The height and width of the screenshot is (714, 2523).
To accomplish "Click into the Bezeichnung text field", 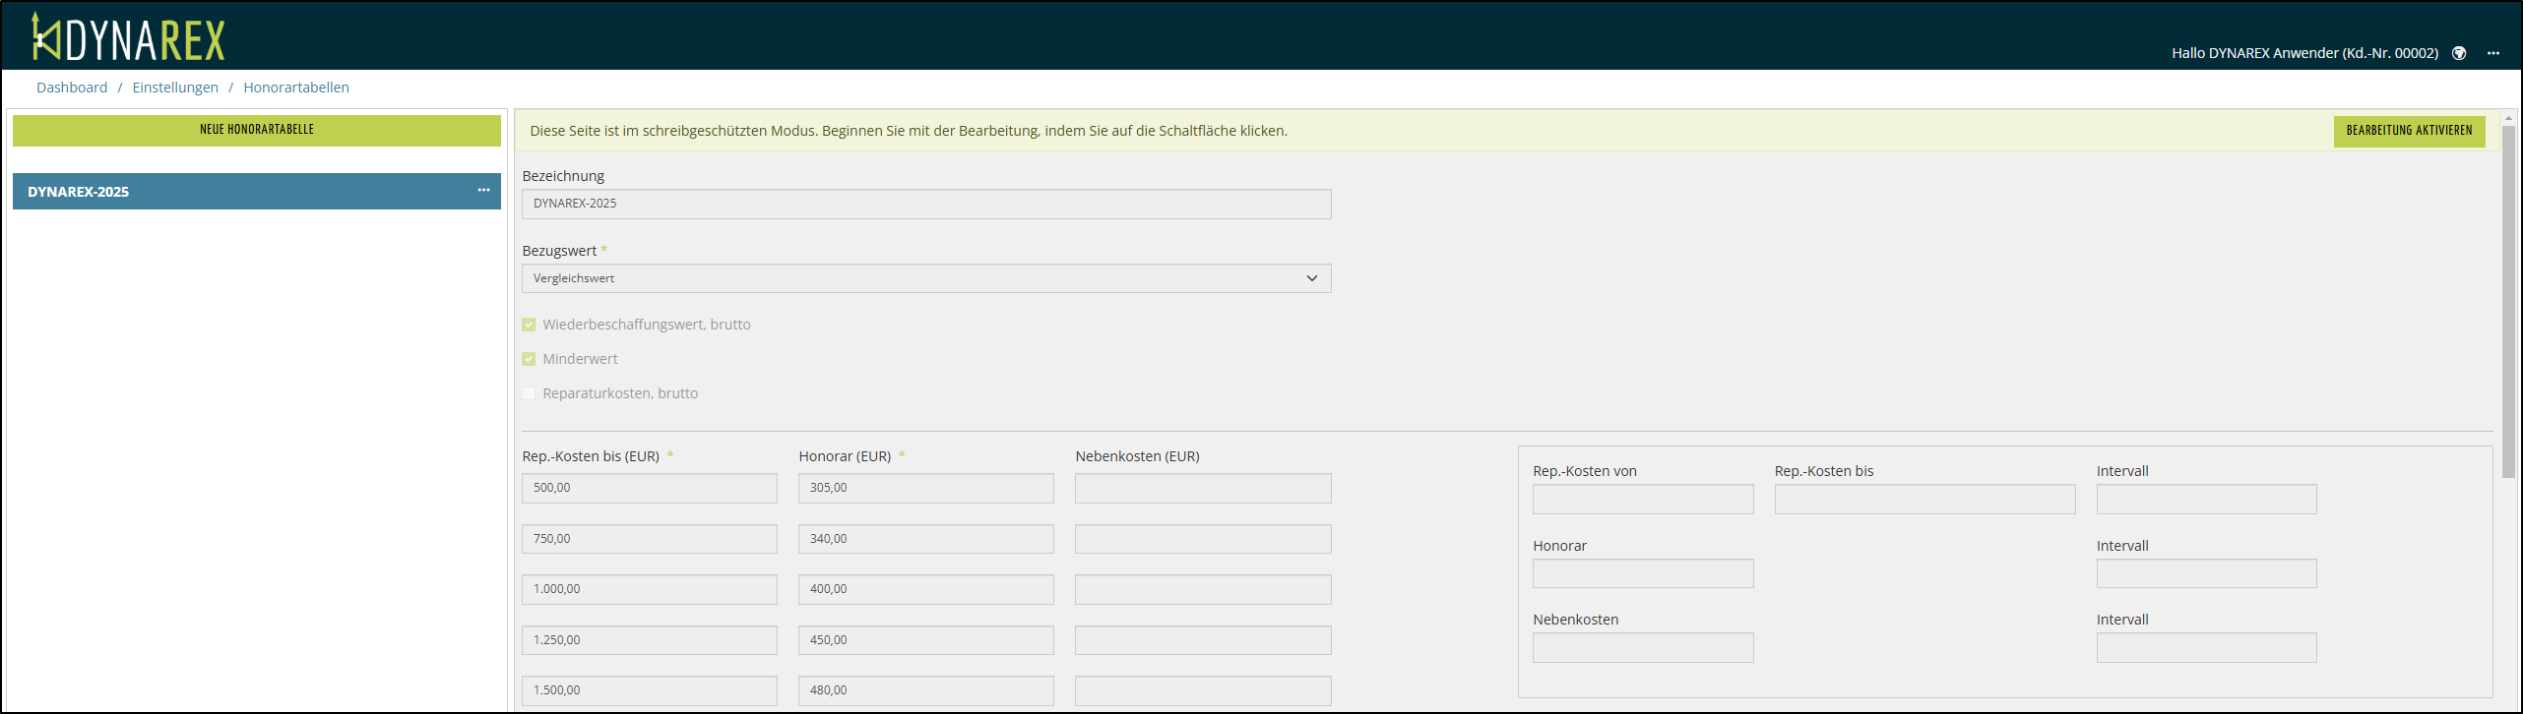I will 925,204.
